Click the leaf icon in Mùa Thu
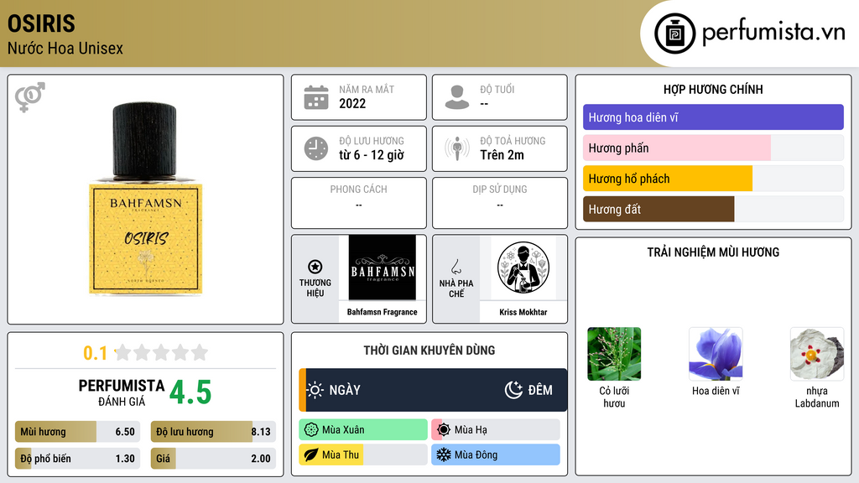The width and height of the screenshot is (859, 483). 311,455
